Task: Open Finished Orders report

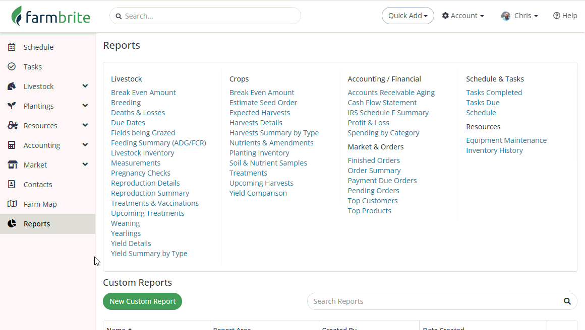Action: pyautogui.click(x=374, y=160)
